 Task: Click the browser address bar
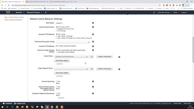[x=85, y=5]
